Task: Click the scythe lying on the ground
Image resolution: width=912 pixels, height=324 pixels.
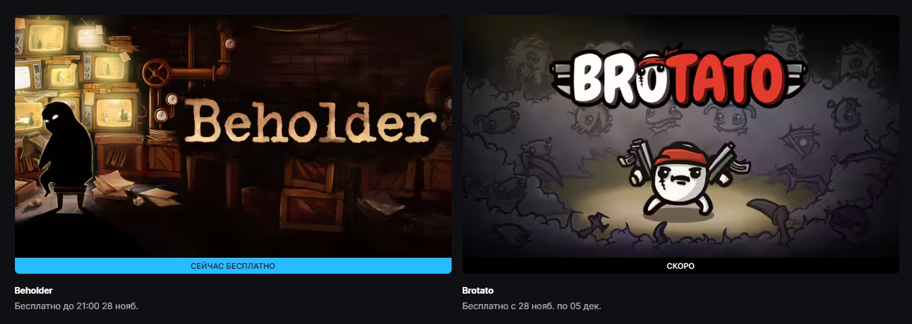Action: 770,215
